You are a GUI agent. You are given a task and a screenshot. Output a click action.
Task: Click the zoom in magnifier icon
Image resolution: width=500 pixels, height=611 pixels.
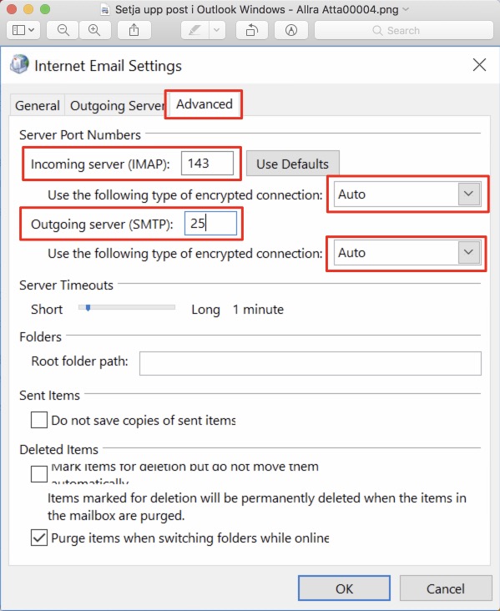click(94, 30)
